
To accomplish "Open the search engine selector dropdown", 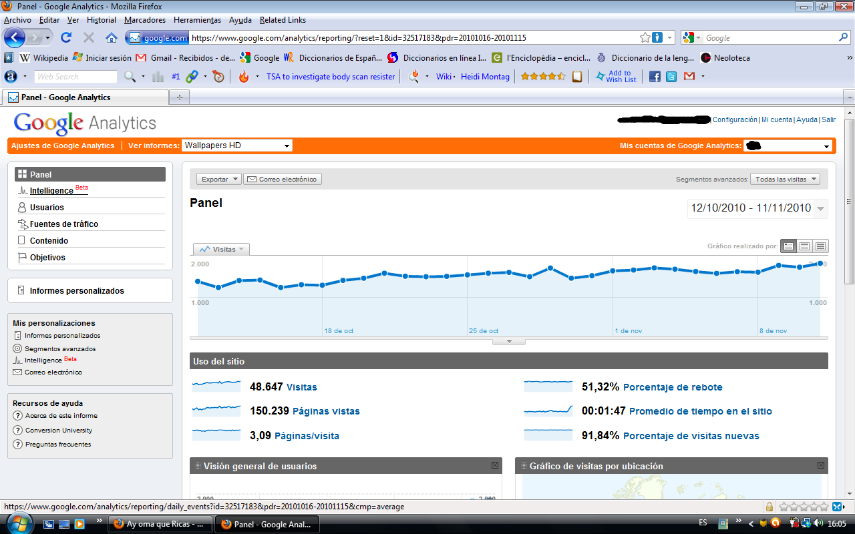I will pyautogui.click(x=692, y=38).
